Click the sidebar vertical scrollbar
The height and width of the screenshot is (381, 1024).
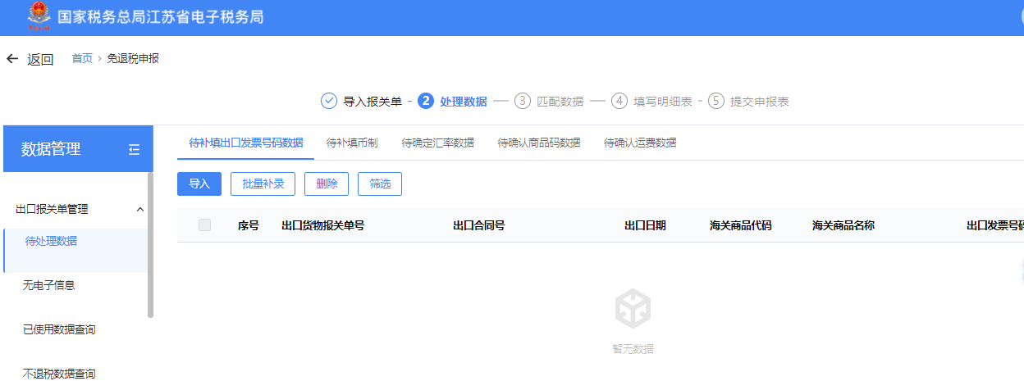(150, 244)
